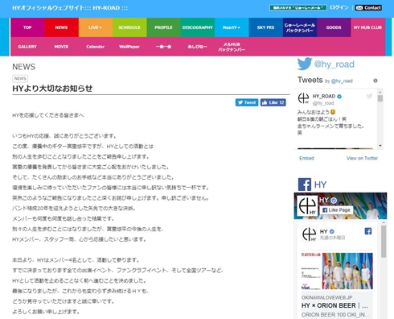Click the View on Twitter link
394x319 pixels.
pyautogui.click(x=362, y=158)
